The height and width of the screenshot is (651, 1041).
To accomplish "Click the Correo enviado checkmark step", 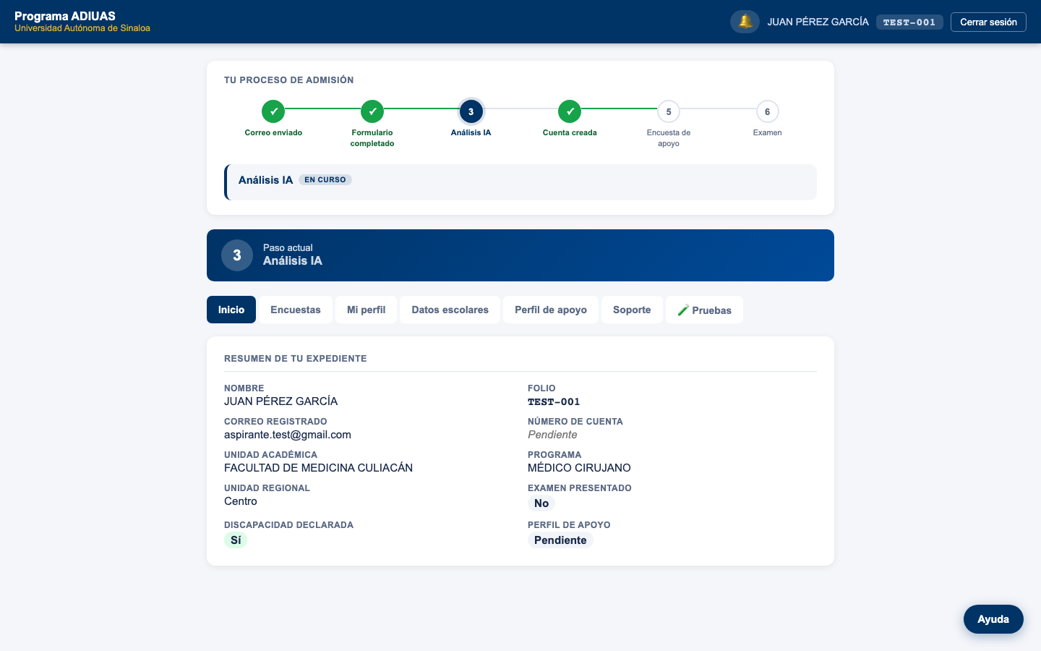I will (x=273, y=111).
